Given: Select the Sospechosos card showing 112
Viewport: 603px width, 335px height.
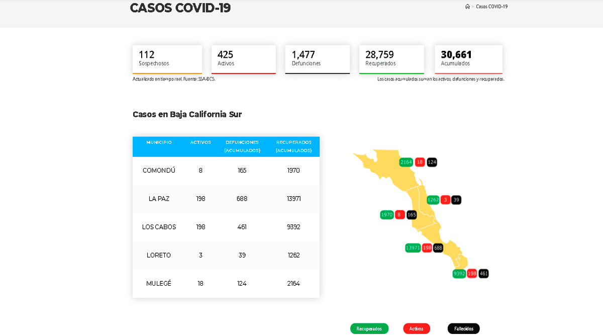Looking at the screenshot, I should 167,59.
